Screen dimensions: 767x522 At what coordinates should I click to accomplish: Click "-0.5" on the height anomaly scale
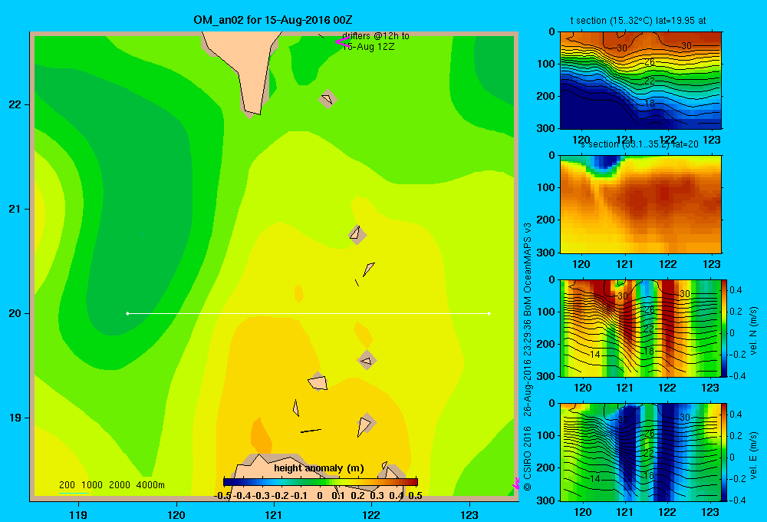coord(222,496)
